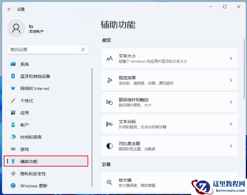Screen dimensions: 247x195
Task: Click the Windows 更新 sync icon
Action: [x=13, y=186]
